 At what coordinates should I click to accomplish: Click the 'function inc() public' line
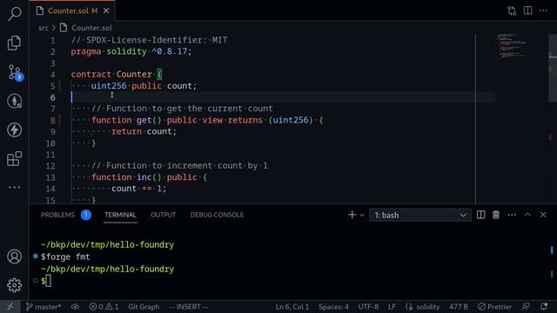pos(149,177)
